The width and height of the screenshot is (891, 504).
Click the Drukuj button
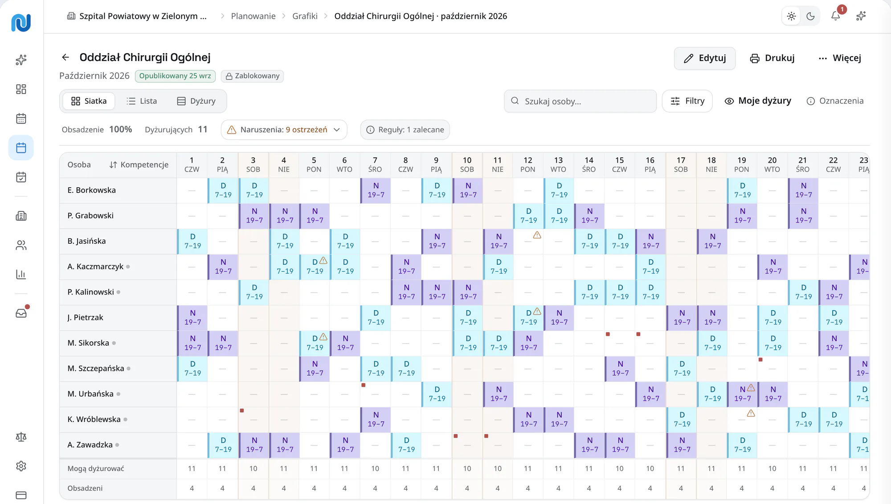772,58
